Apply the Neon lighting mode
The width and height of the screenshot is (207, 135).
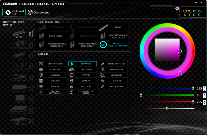[52, 86]
